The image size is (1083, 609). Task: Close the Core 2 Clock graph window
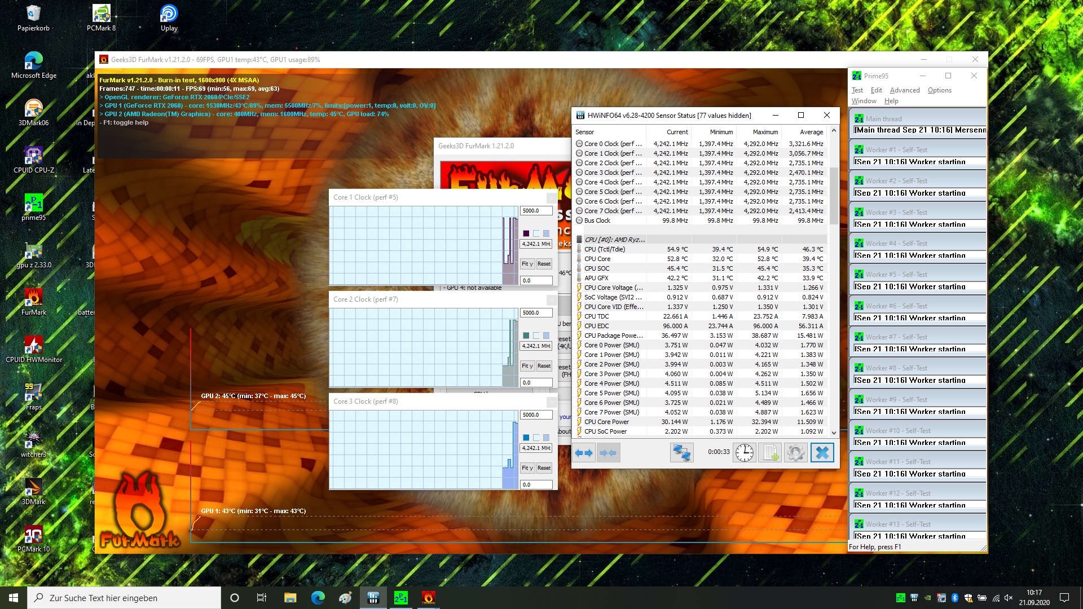pos(552,299)
